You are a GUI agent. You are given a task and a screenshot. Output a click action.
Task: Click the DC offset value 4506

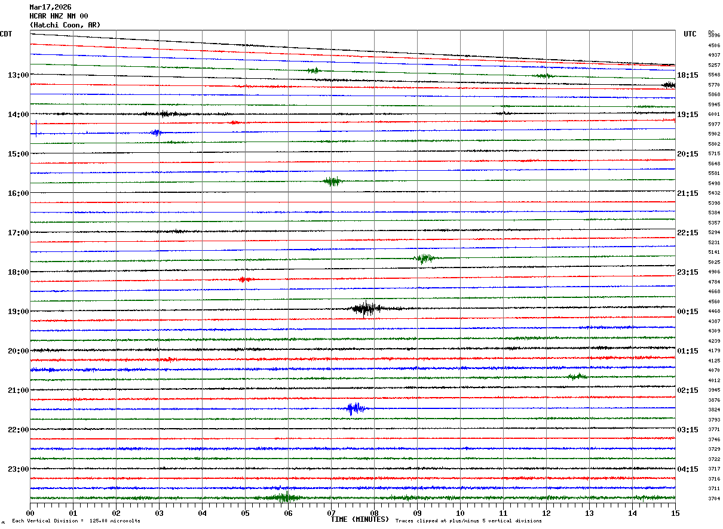point(714,45)
